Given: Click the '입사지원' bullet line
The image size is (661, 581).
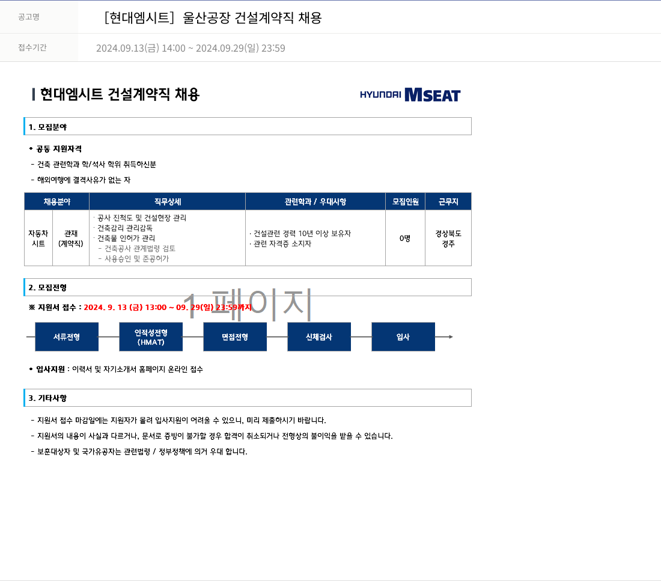Looking at the screenshot, I should tap(116, 370).
